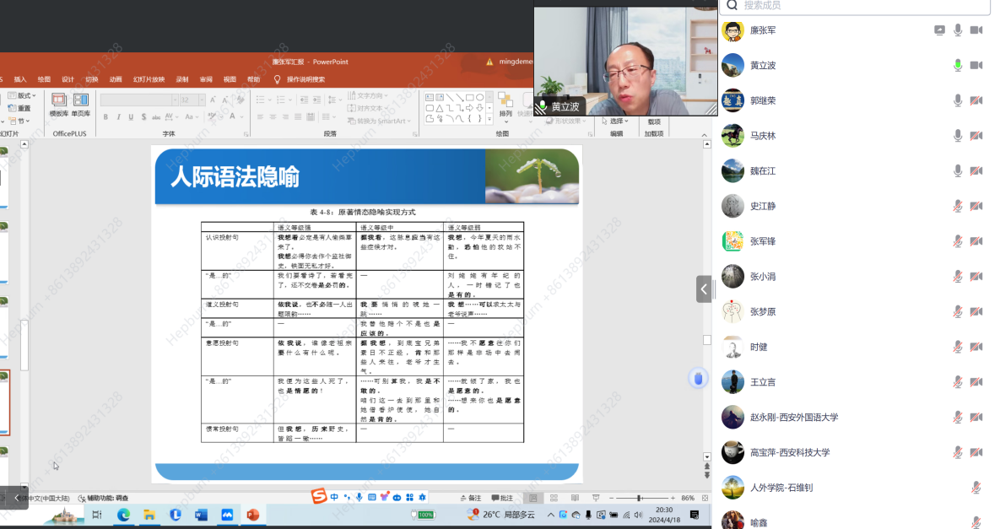Toggle 黄立波's microphone icon
Viewport: 1000px width, 529px height.
point(958,65)
